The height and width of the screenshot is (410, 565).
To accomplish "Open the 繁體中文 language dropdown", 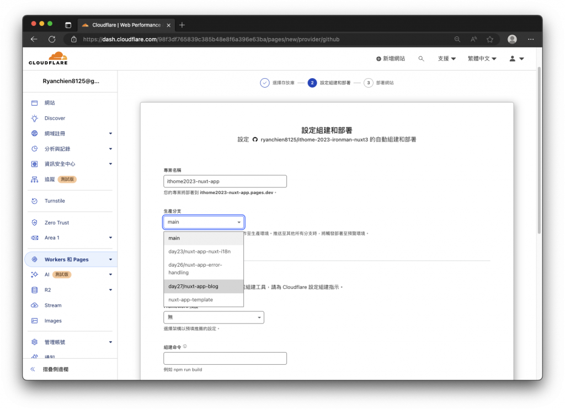I will [482, 58].
